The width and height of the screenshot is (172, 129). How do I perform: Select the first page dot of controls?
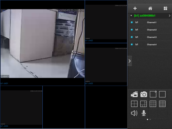148,119
